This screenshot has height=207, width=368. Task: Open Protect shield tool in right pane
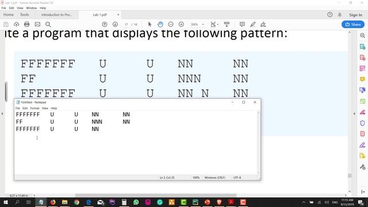tap(362, 123)
